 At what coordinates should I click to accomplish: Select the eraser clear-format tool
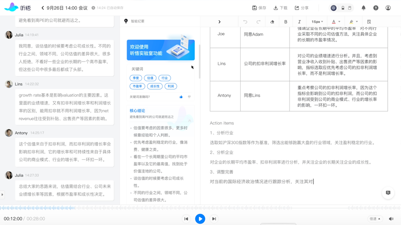pyautogui.click(x=272, y=22)
